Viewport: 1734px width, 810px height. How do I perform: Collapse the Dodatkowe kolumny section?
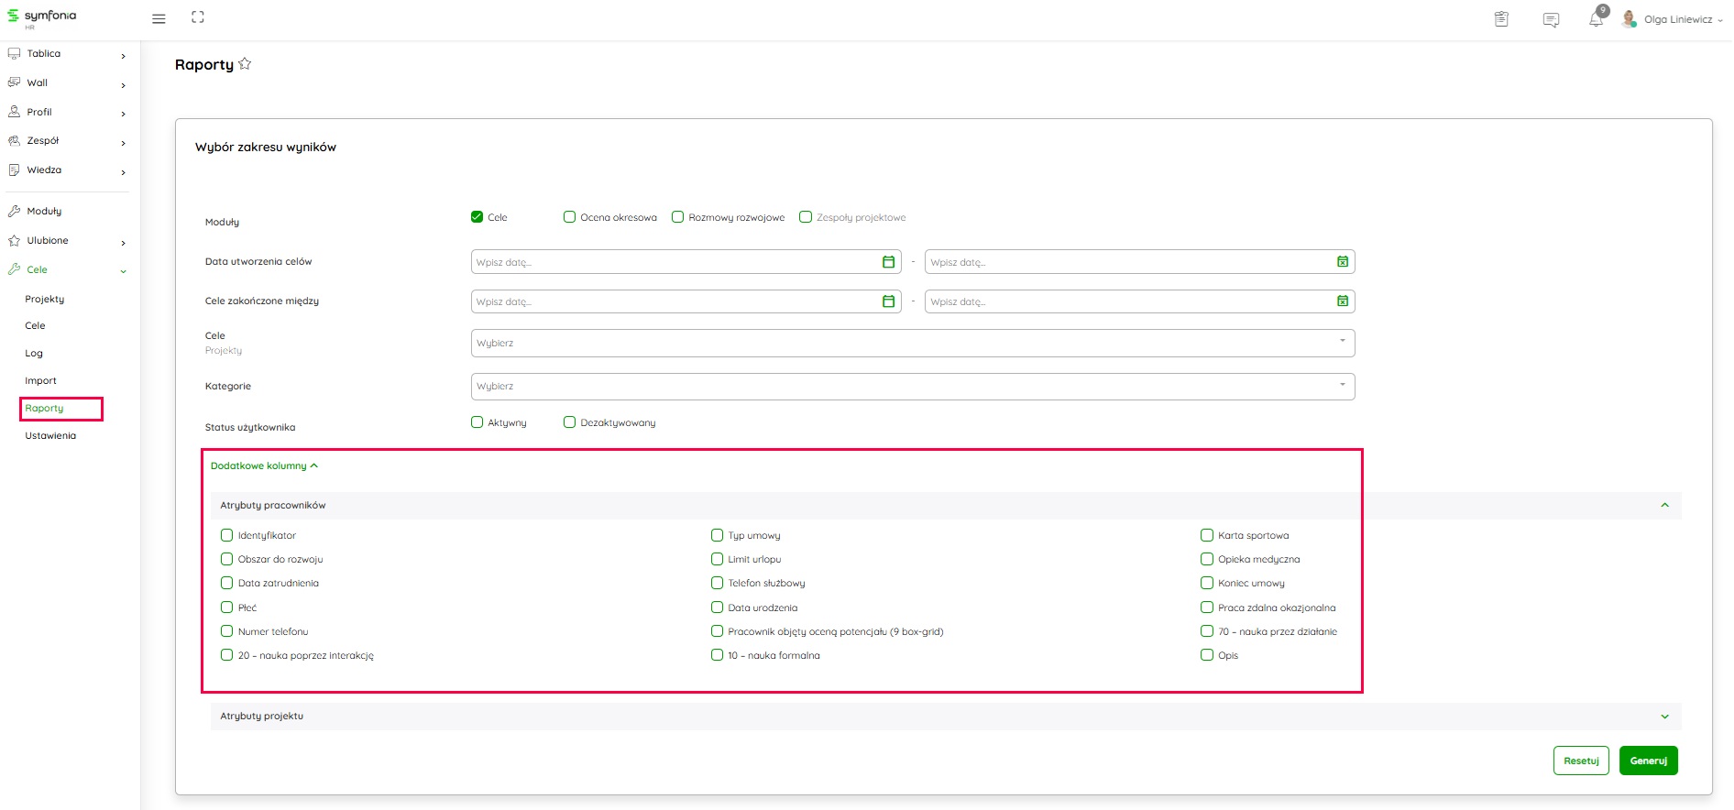[264, 465]
